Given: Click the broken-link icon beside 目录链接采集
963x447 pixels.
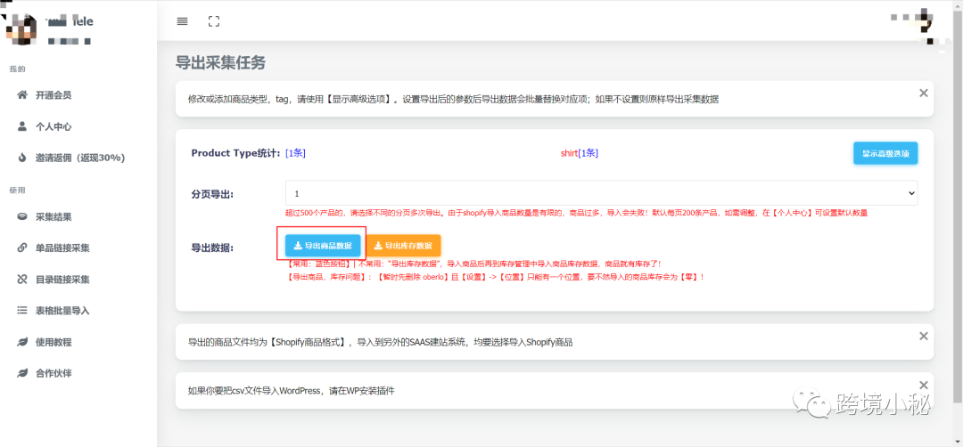Looking at the screenshot, I should click(22, 279).
